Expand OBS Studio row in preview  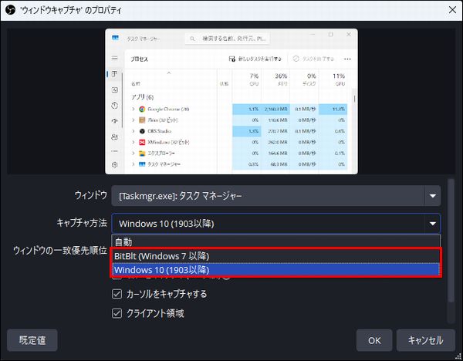coord(133,131)
